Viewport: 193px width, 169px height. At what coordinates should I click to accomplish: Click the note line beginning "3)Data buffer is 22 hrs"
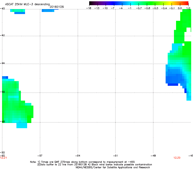click(x=94, y=165)
